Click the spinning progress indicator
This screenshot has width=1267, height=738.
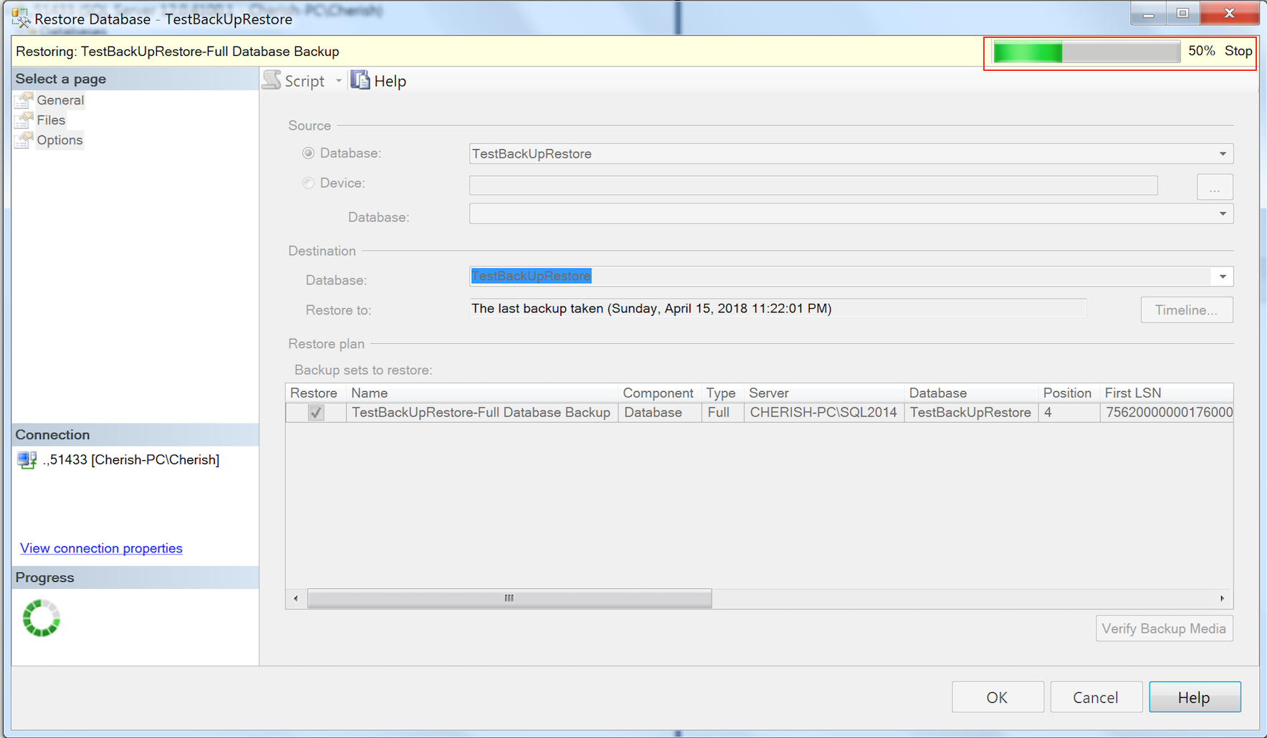pos(42,618)
